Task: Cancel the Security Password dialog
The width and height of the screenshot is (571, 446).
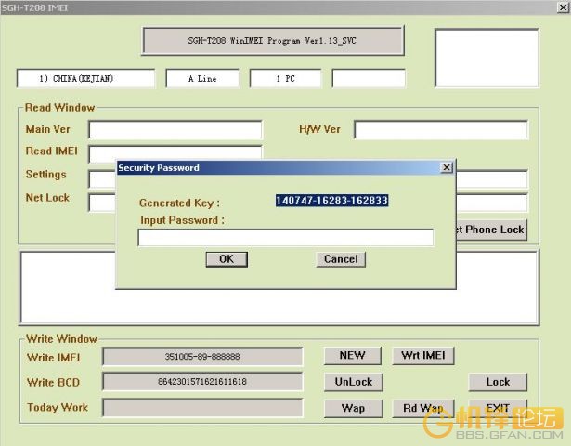Action: (341, 259)
